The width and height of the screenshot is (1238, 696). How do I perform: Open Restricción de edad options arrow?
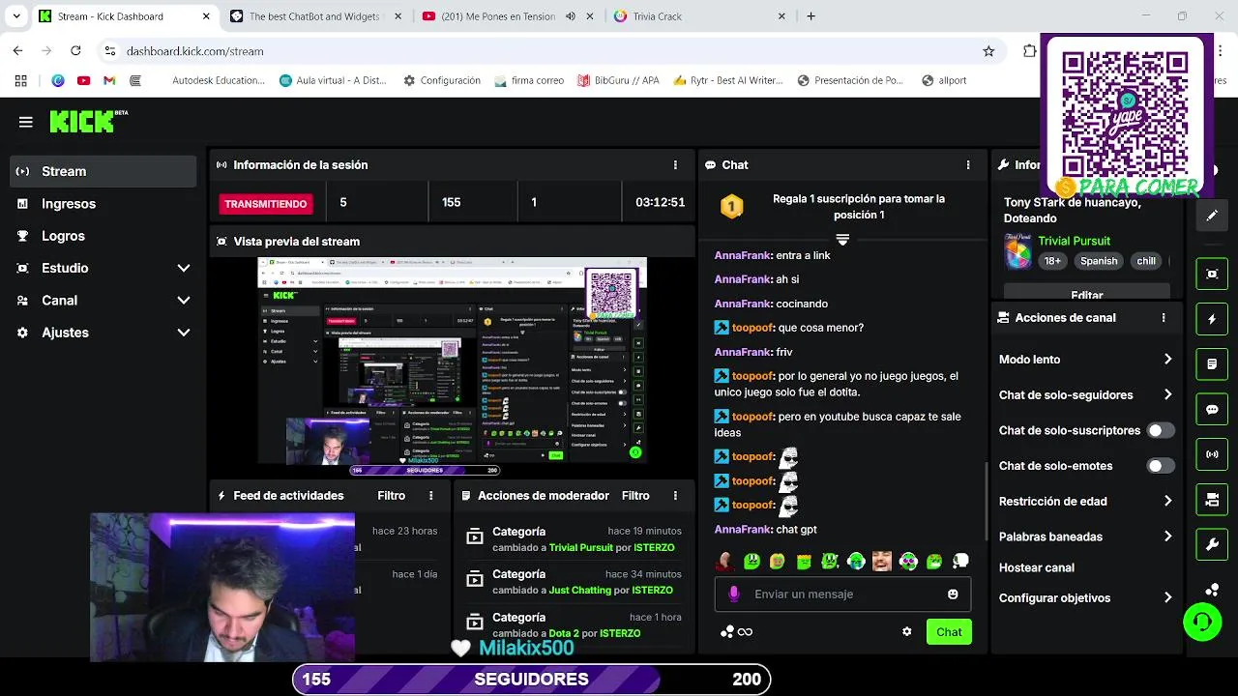click(1167, 501)
